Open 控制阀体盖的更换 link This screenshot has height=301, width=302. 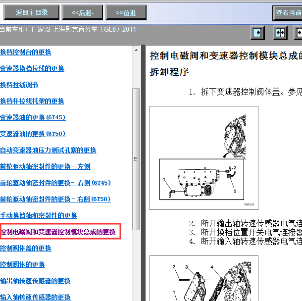coord(26,248)
